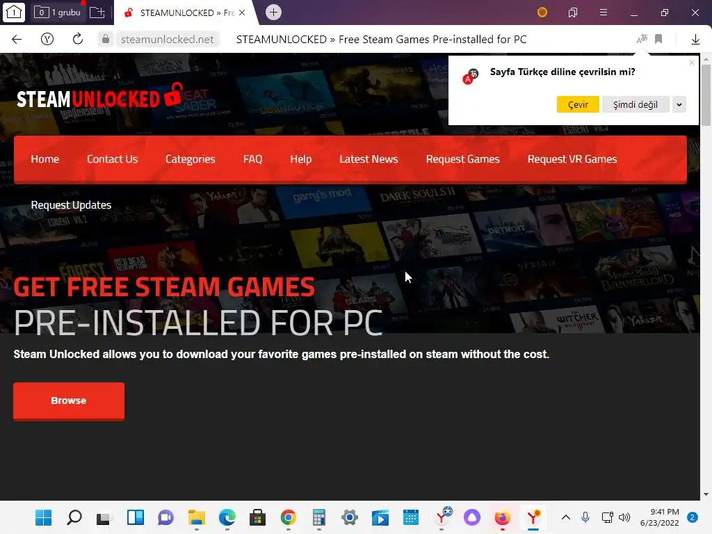Viewport: 712px width, 534px height.
Task: Open the browser hamburger menu
Action: pyautogui.click(x=604, y=13)
